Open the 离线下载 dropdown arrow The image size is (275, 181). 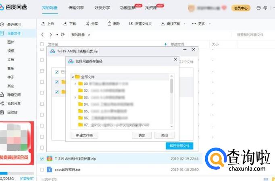pos(184,24)
